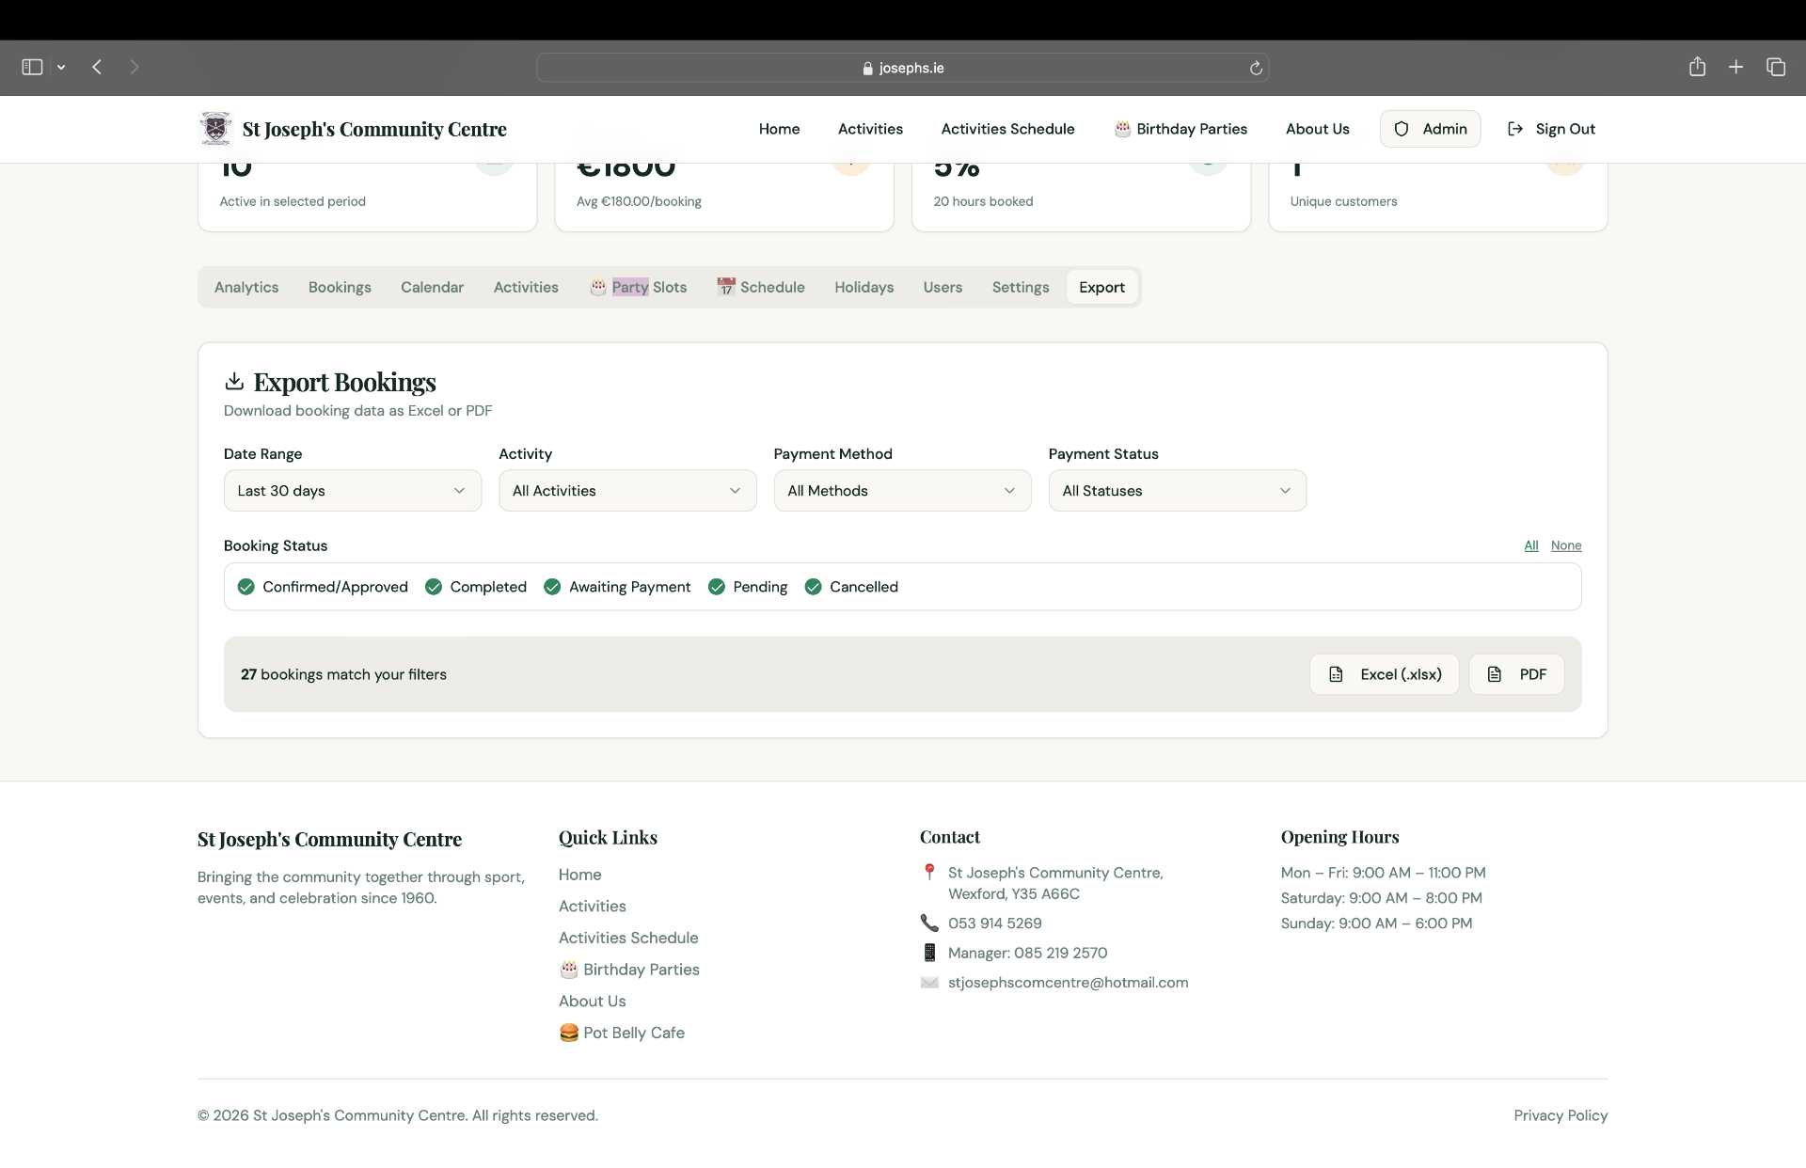
Task: Click the 'Avg €180.00/booking' stat text
Action: [639, 201]
